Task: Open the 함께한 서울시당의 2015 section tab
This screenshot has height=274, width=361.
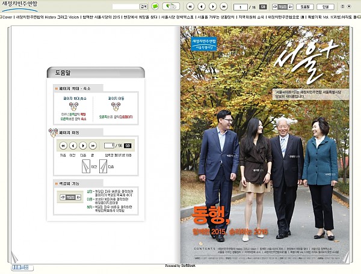Action: pos(101,17)
